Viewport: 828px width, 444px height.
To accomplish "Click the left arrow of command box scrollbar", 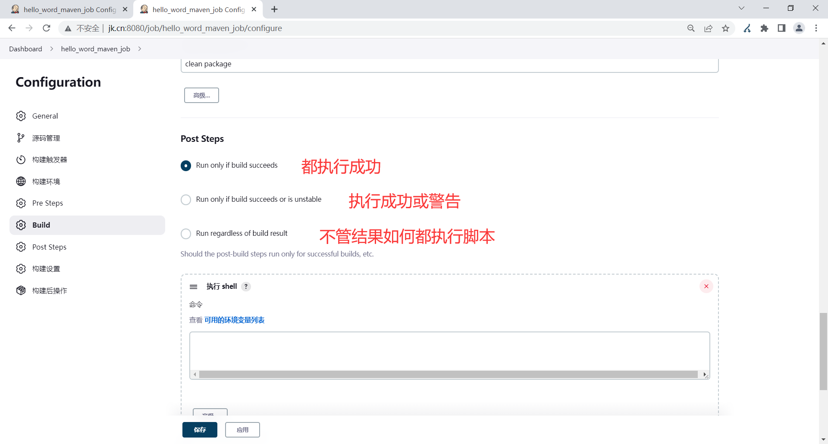I will click(x=195, y=375).
